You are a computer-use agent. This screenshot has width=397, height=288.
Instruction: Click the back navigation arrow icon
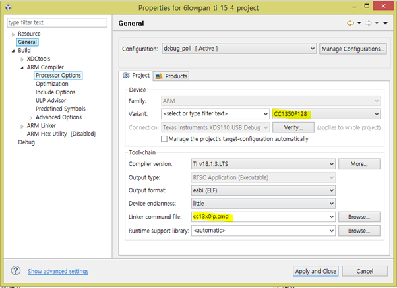(x=350, y=24)
